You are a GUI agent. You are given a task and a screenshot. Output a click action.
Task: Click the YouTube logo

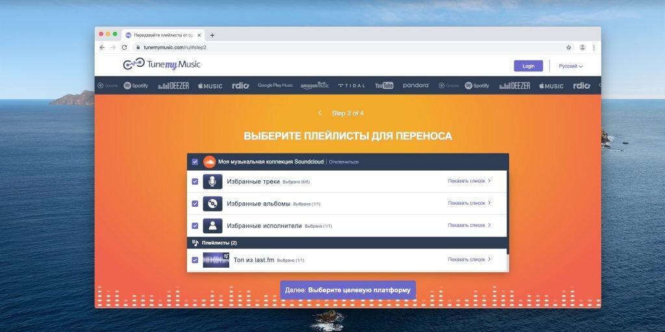[384, 86]
